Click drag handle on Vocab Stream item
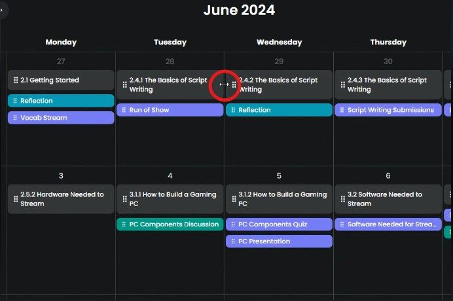 click(14, 118)
